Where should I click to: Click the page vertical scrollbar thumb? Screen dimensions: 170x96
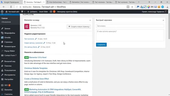click(x=169, y=26)
